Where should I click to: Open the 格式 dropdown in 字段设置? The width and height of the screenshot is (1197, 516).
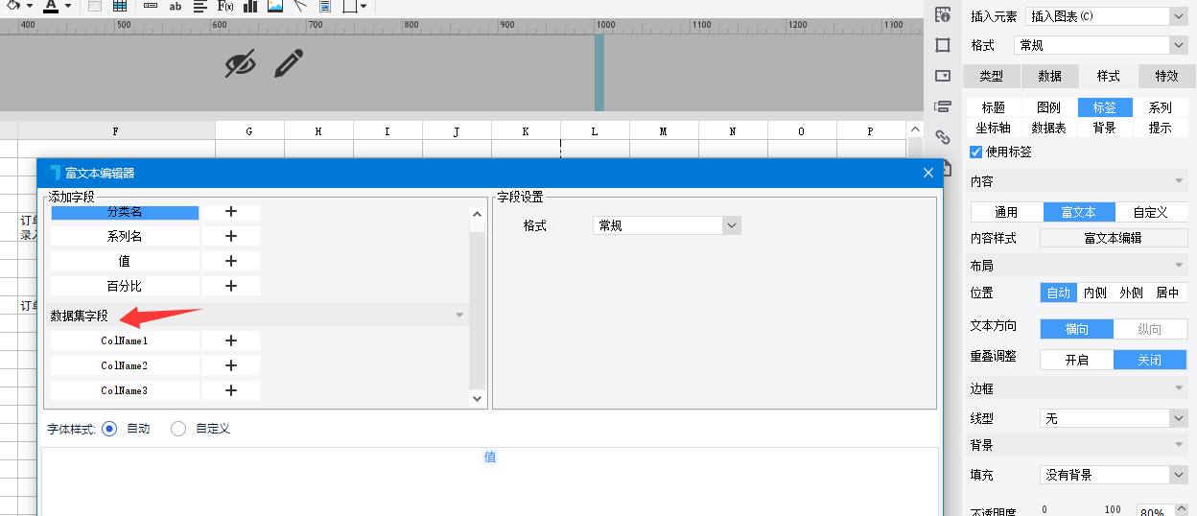[x=731, y=225]
